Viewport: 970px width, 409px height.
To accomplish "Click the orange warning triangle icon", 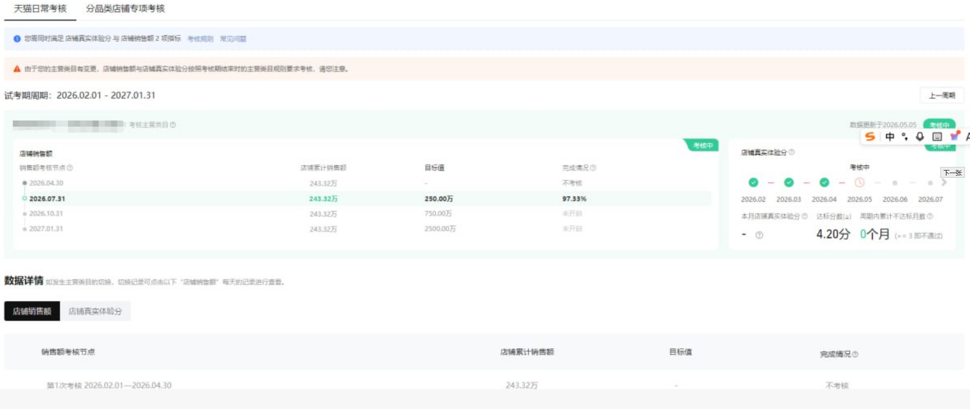I will click(x=17, y=69).
